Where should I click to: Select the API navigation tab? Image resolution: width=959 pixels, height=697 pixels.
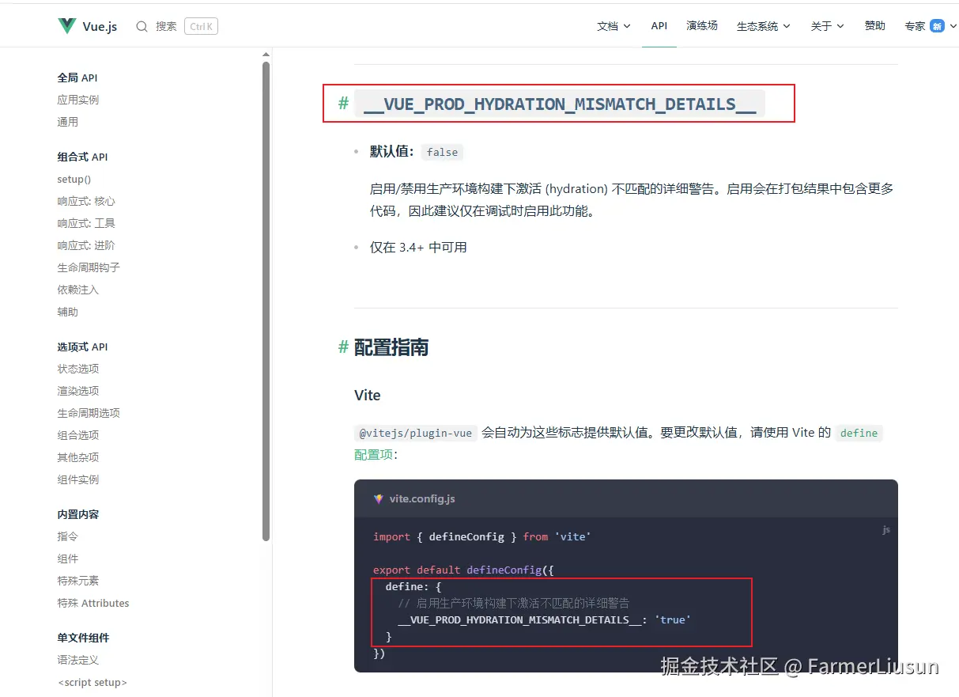[x=659, y=26]
